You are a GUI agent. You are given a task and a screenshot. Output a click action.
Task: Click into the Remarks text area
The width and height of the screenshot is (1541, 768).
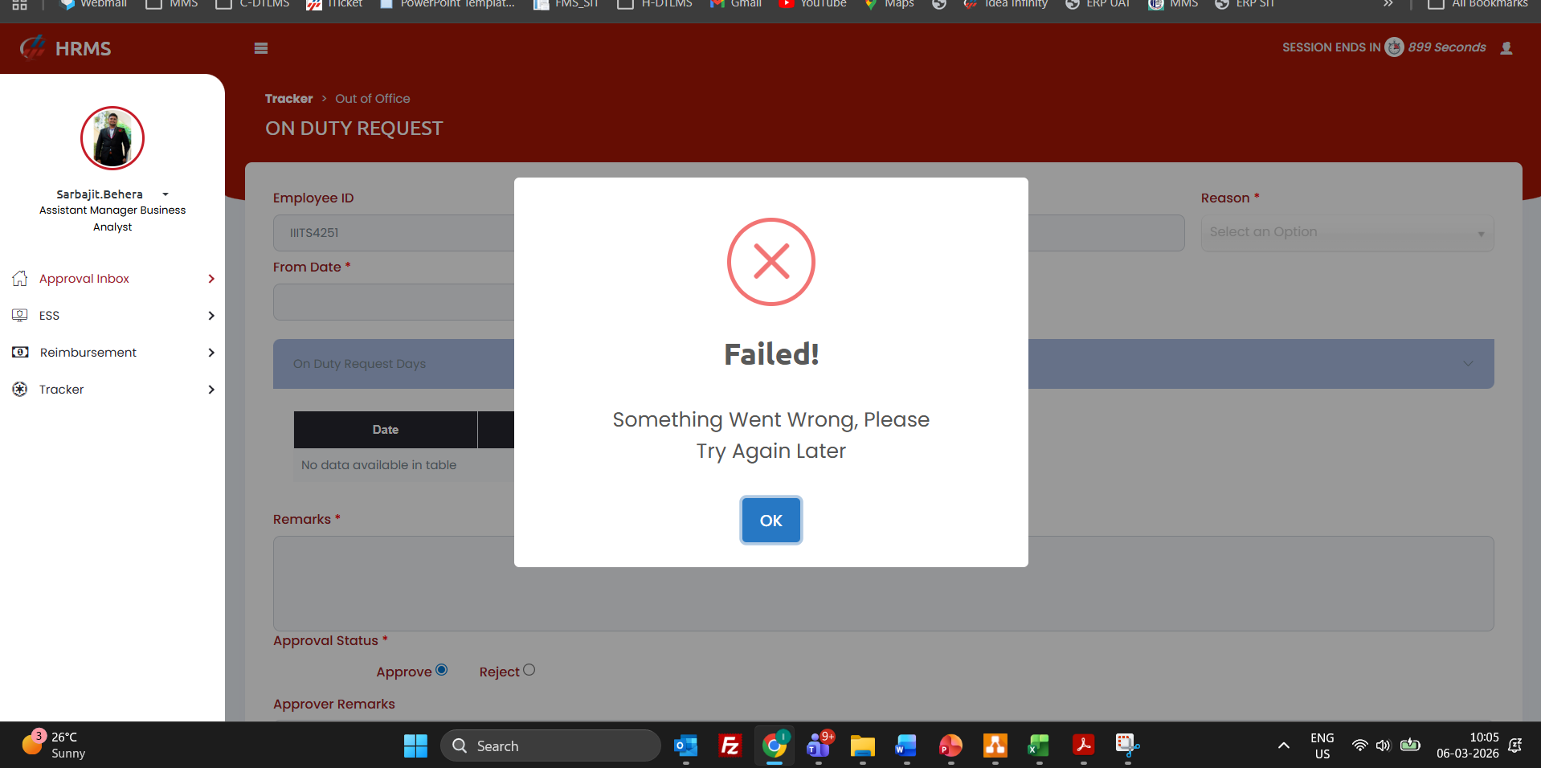pyautogui.click(x=884, y=583)
